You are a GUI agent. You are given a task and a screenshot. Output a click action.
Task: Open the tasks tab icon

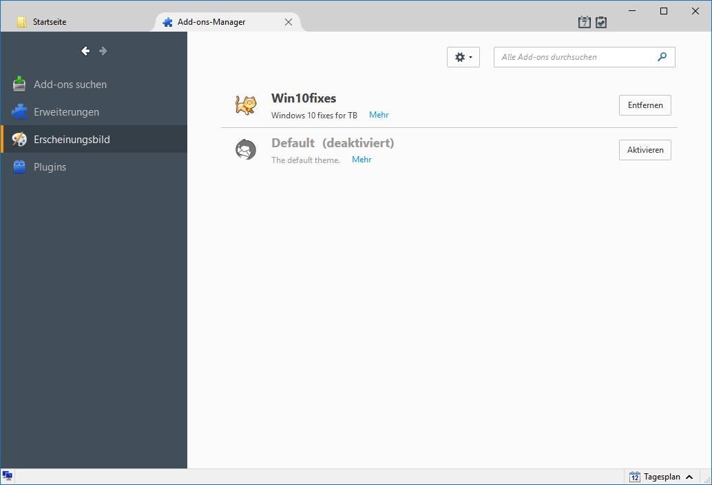click(x=601, y=22)
